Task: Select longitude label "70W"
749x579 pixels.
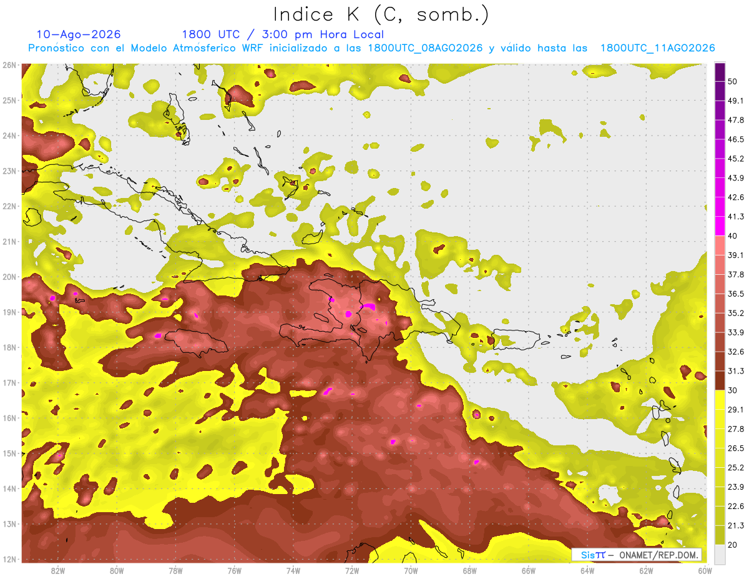Action: pyautogui.click(x=411, y=571)
